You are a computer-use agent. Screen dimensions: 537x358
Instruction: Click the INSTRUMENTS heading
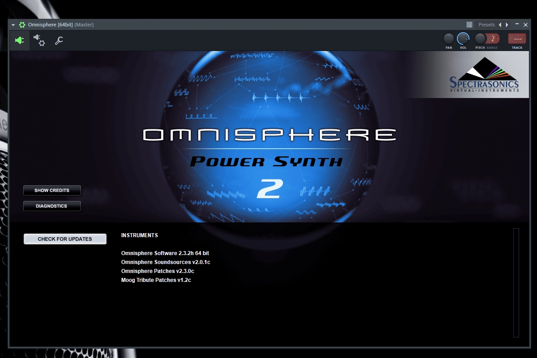(140, 235)
